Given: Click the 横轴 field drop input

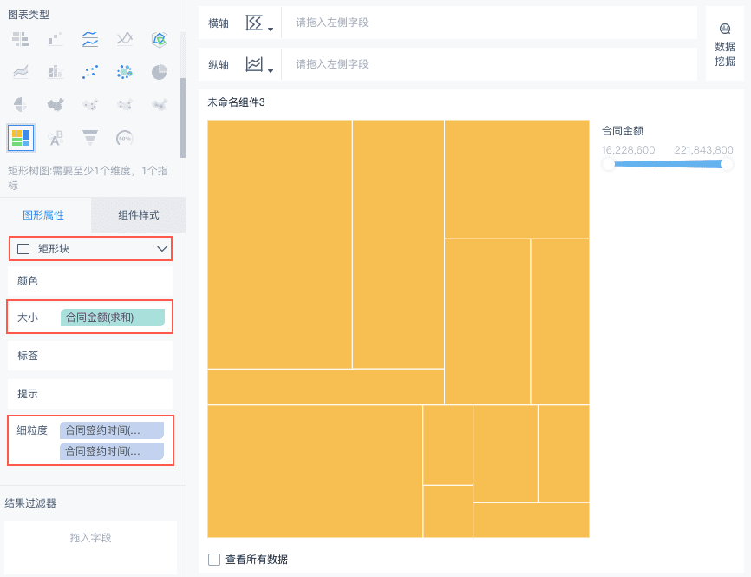Looking at the screenshot, I should (x=489, y=23).
